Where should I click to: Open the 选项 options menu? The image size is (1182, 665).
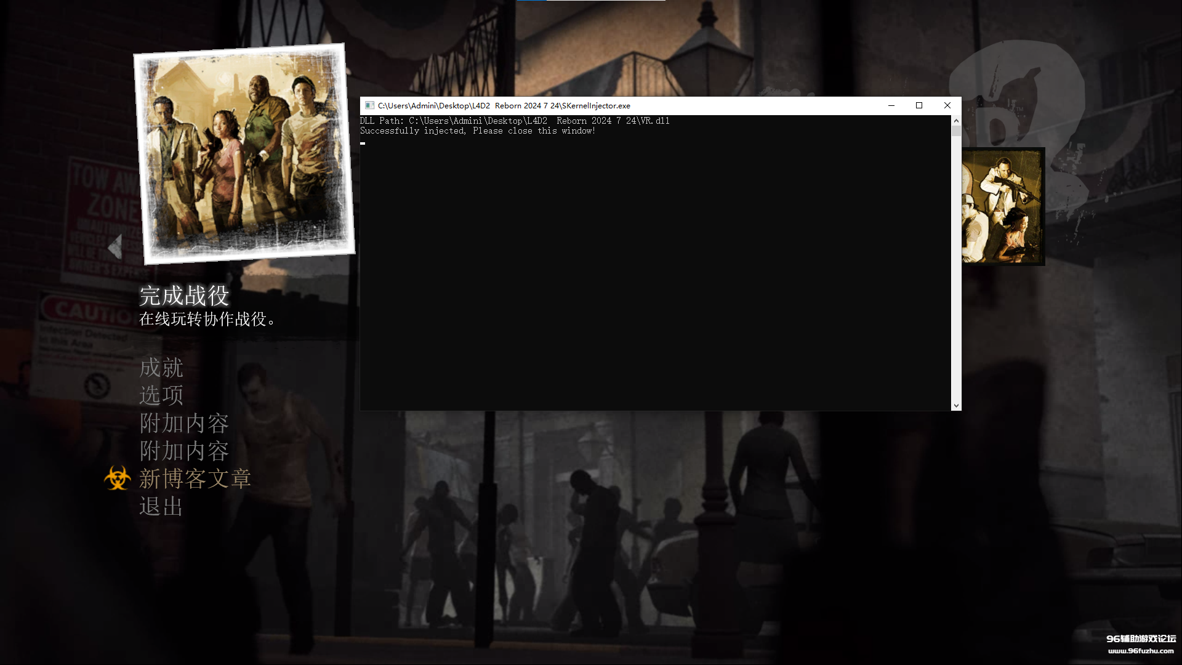pyautogui.click(x=161, y=395)
